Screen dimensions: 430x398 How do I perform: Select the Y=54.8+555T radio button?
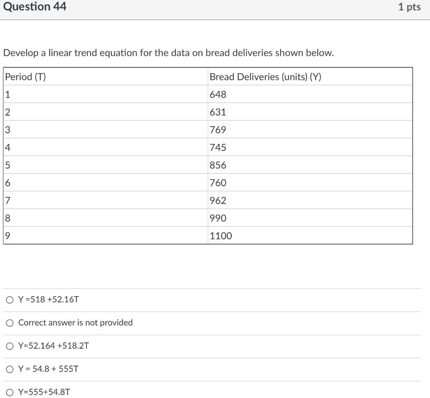[x=9, y=369]
